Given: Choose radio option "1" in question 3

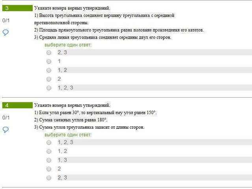Looking at the screenshot, I should 49,61.
